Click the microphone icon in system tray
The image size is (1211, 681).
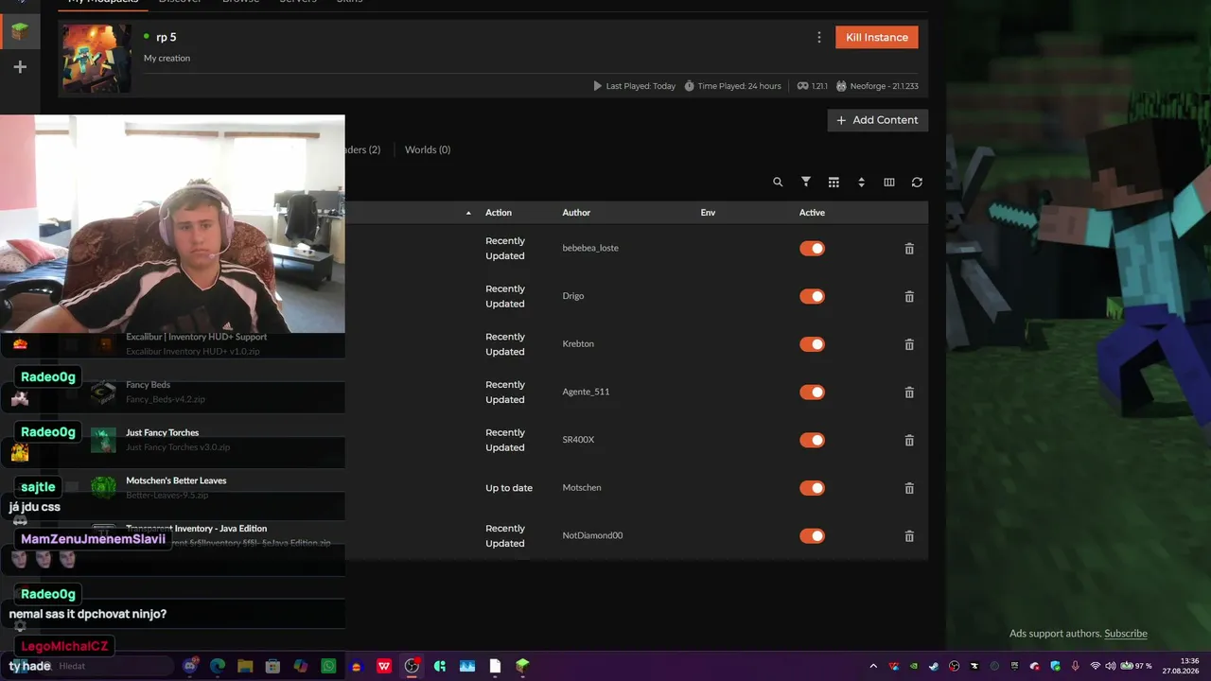(x=1076, y=666)
